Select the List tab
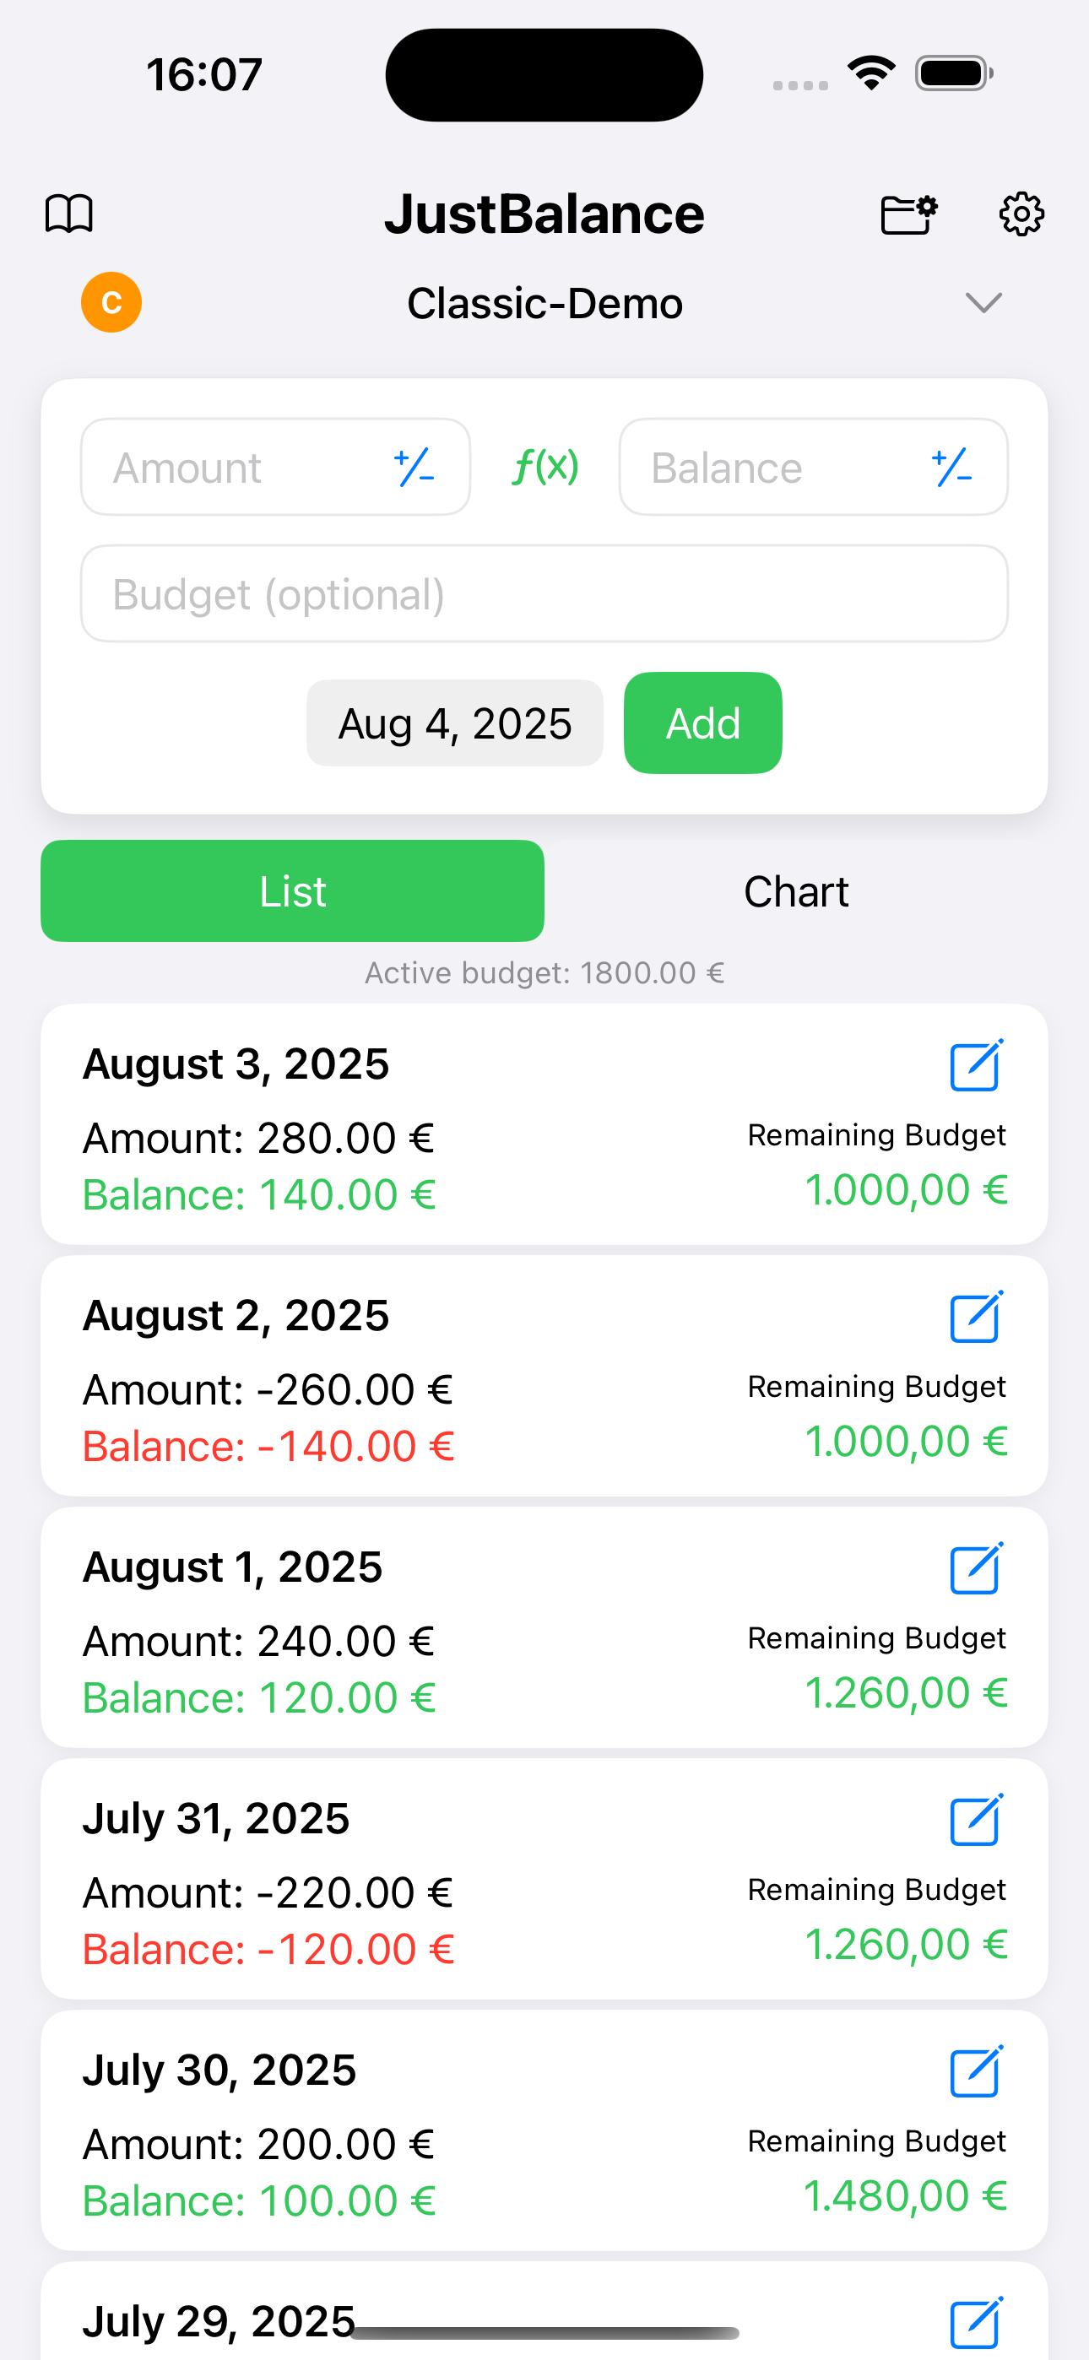Image resolution: width=1089 pixels, height=2360 pixels. 292,891
